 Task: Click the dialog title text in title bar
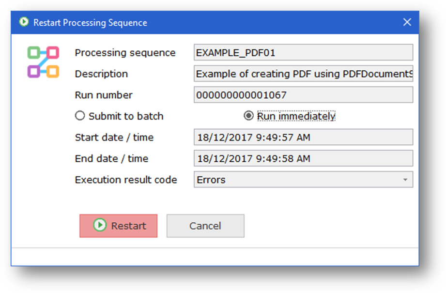[90, 23]
